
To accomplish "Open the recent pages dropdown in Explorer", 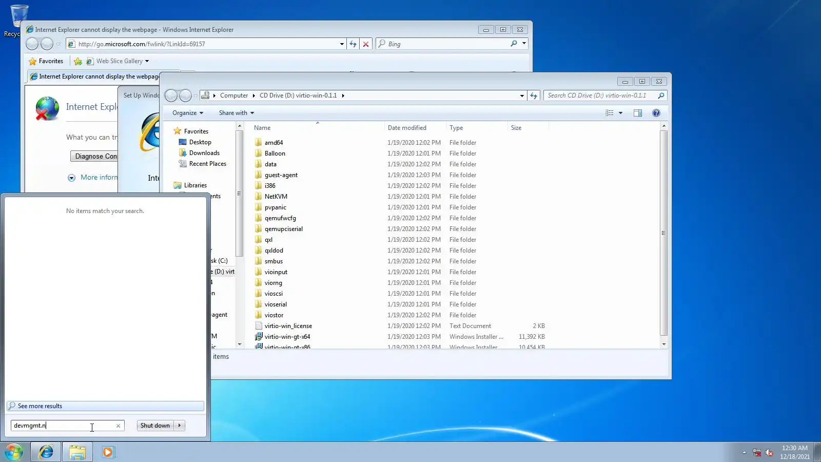I will tap(196, 96).
